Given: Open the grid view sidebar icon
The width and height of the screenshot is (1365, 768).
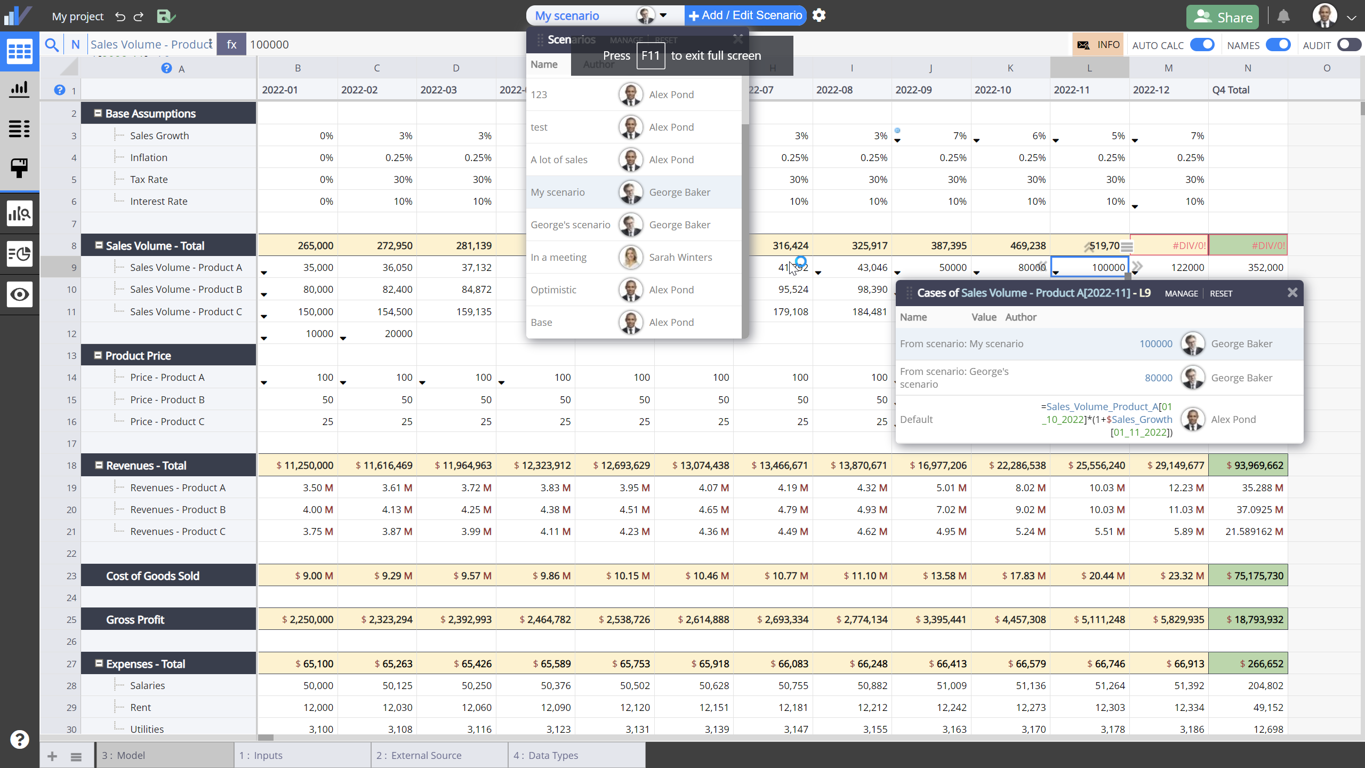Looking at the screenshot, I should coord(20,52).
